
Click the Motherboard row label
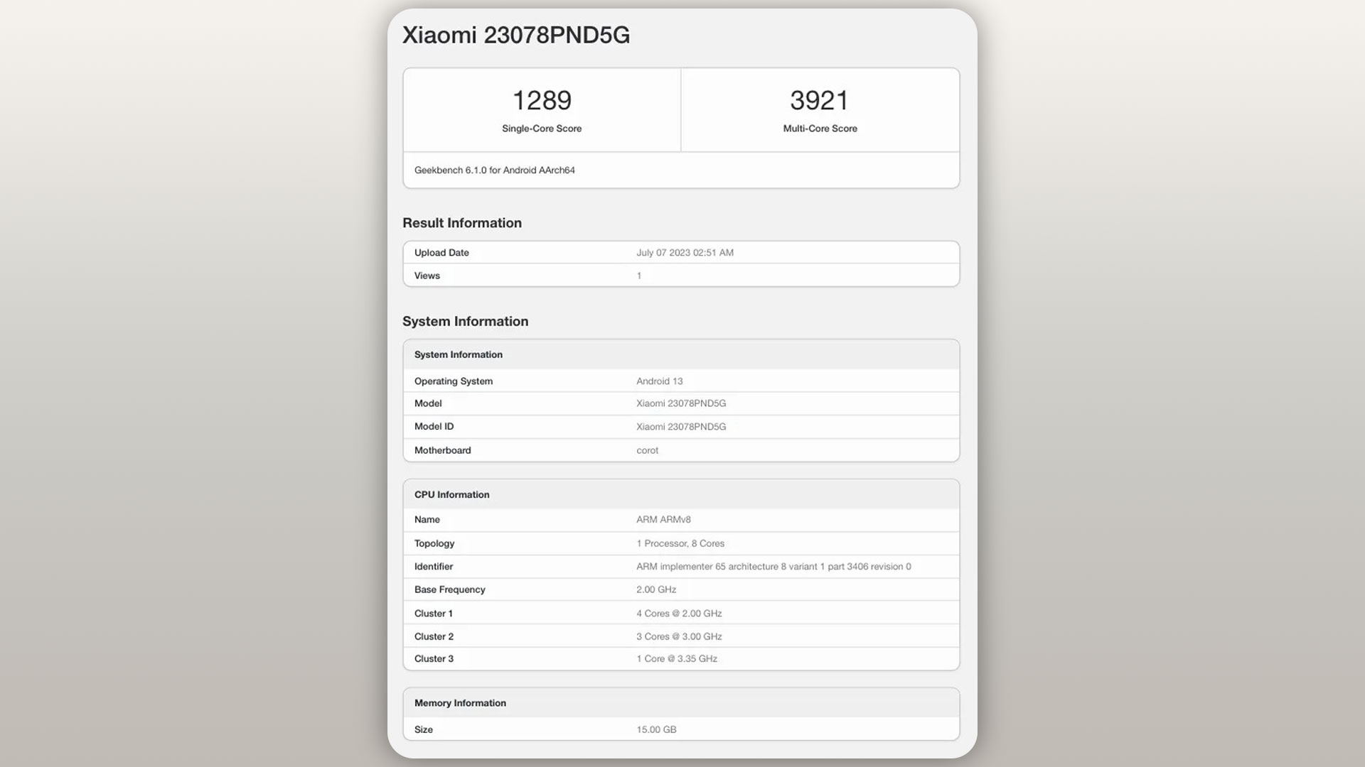click(x=442, y=450)
